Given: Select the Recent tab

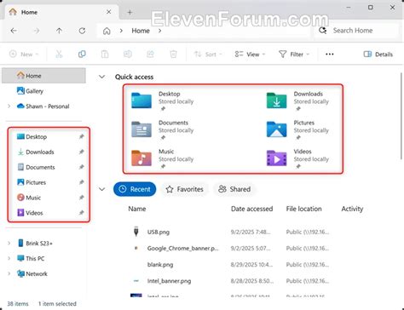Looking at the screenshot, I should tap(135, 189).
